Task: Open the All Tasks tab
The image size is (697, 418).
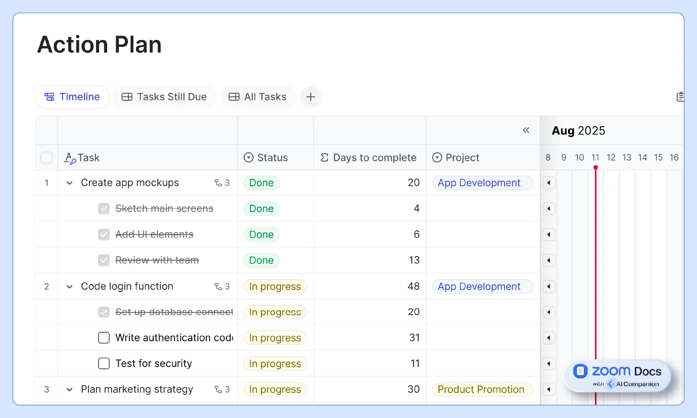Action: click(x=257, y=97)
